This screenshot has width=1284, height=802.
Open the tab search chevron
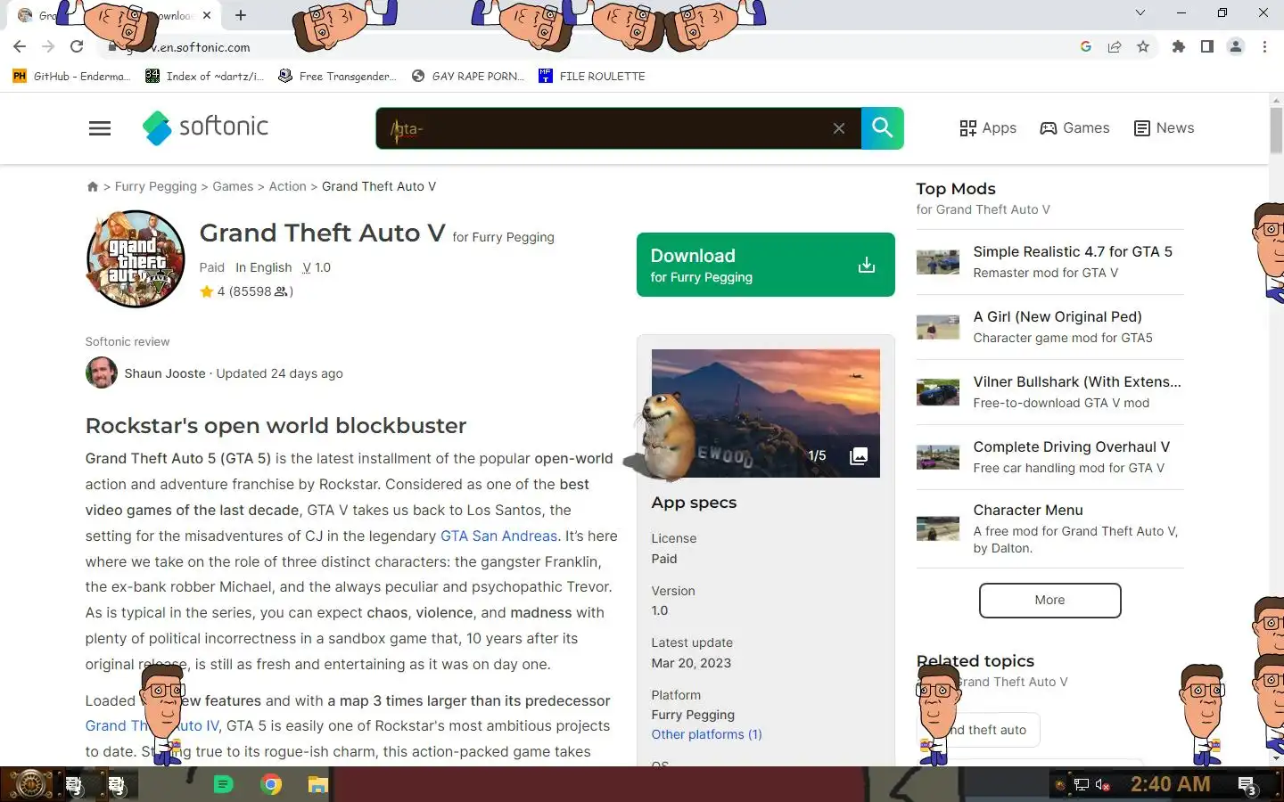(1140, 12)
